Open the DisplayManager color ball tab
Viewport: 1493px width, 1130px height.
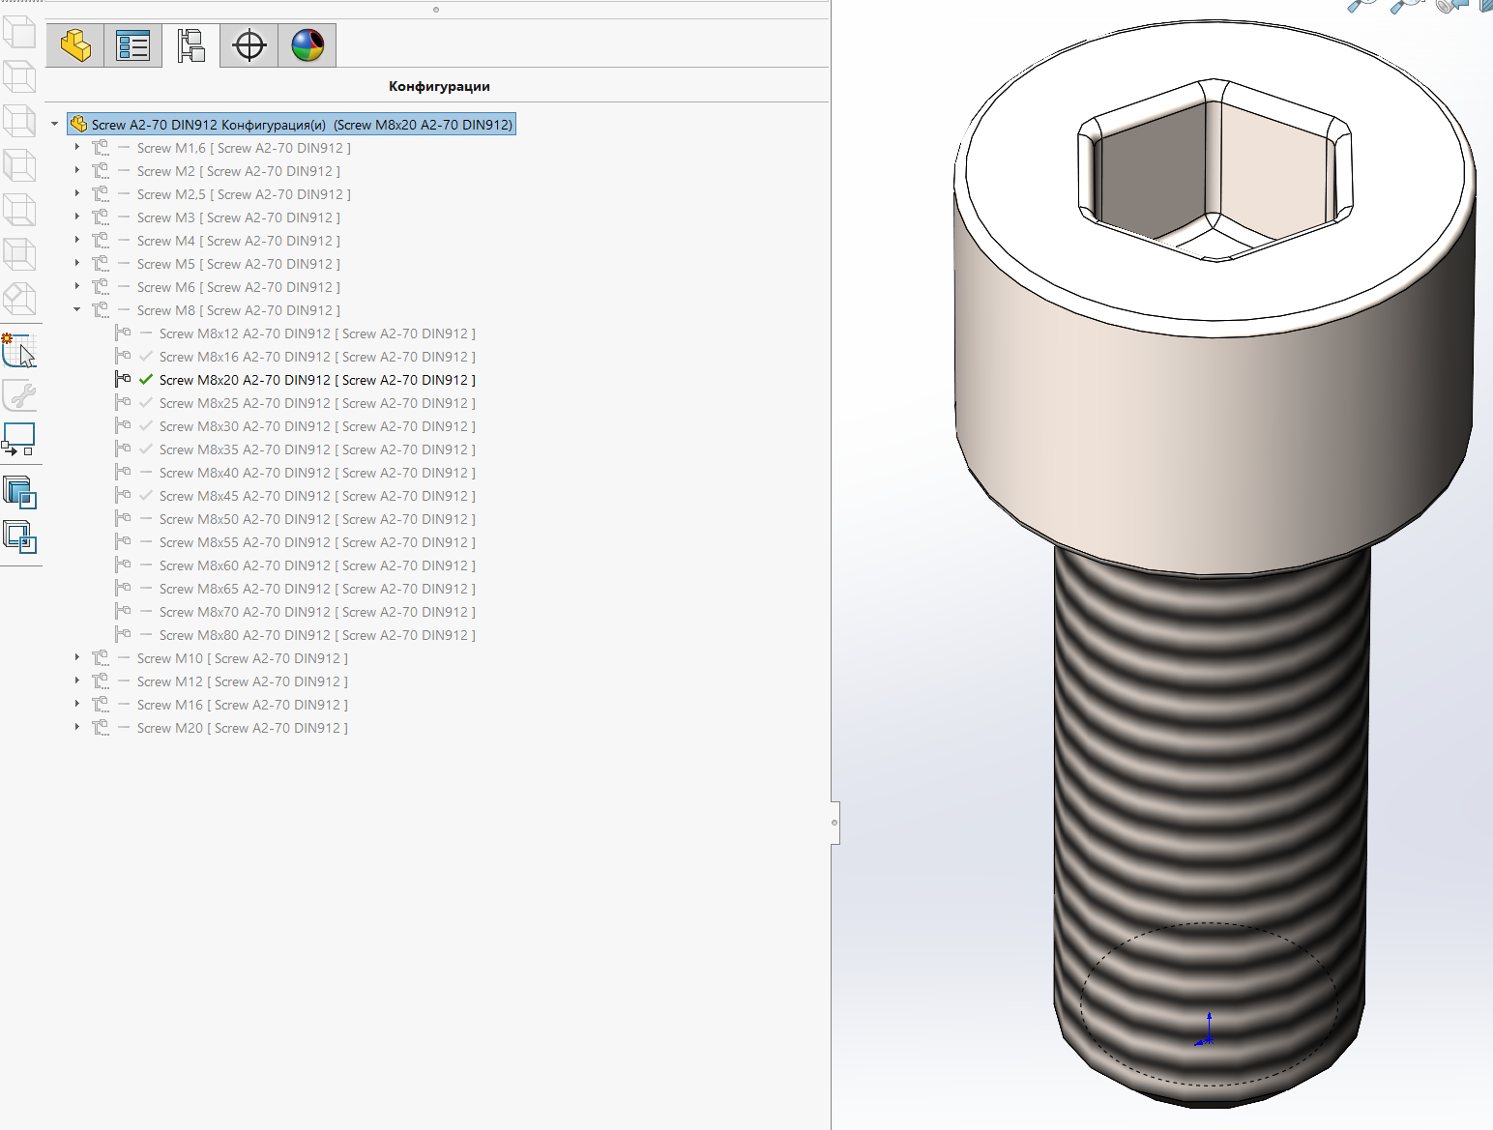pyautogui.click(x=307, y=45)
